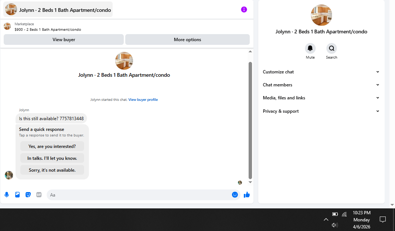Choose a sticker from the sticker icon

(28, 195)
